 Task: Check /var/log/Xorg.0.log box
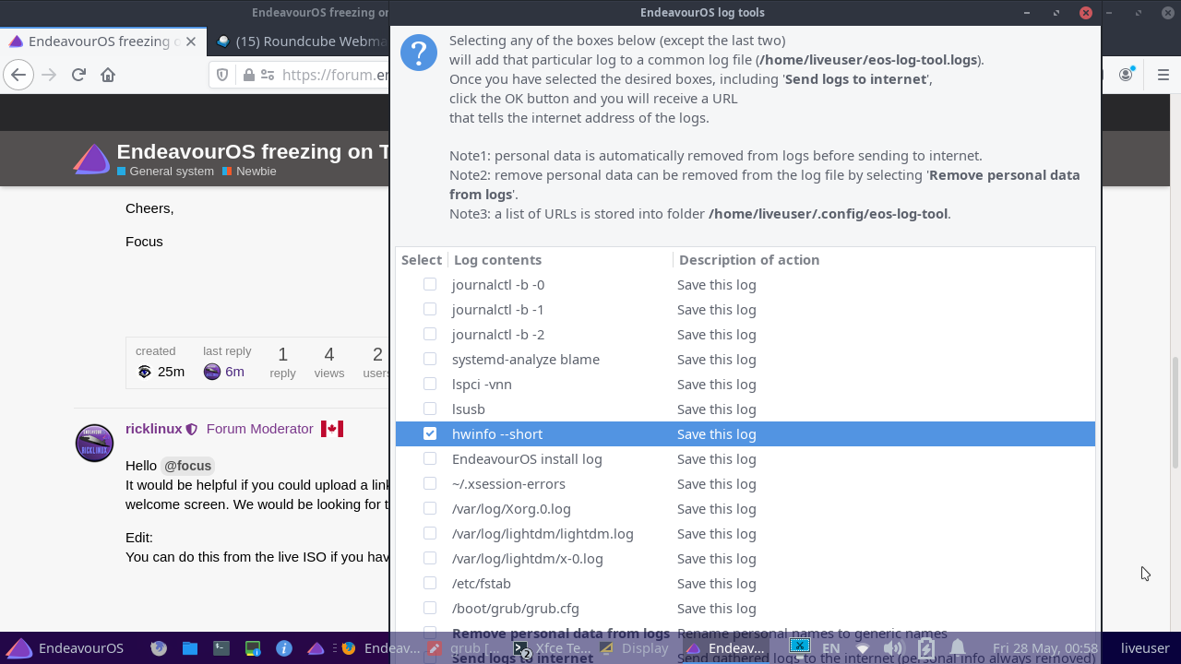tap(430, 509)
